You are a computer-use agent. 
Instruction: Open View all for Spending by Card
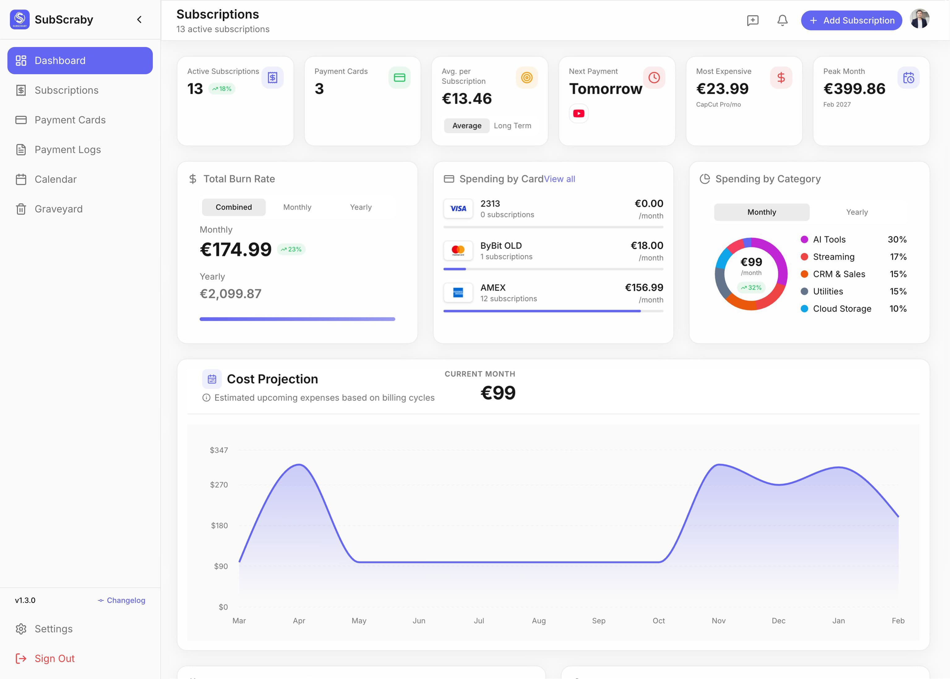560,179
